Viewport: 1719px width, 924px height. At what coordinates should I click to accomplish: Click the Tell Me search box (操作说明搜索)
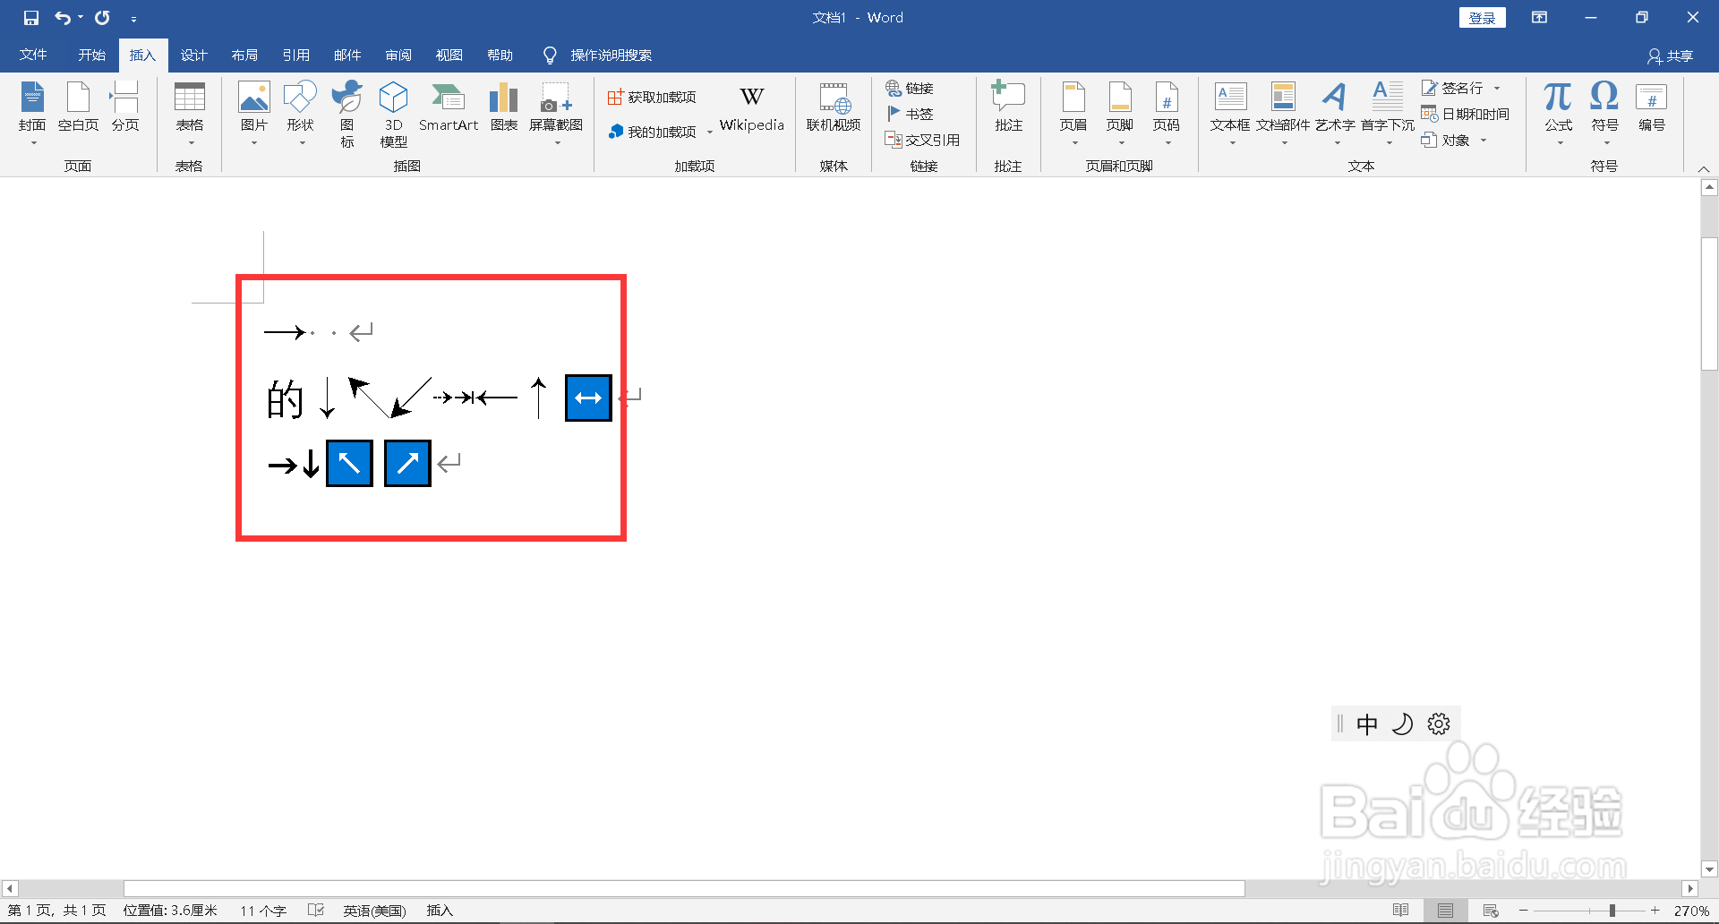point(598,56)
